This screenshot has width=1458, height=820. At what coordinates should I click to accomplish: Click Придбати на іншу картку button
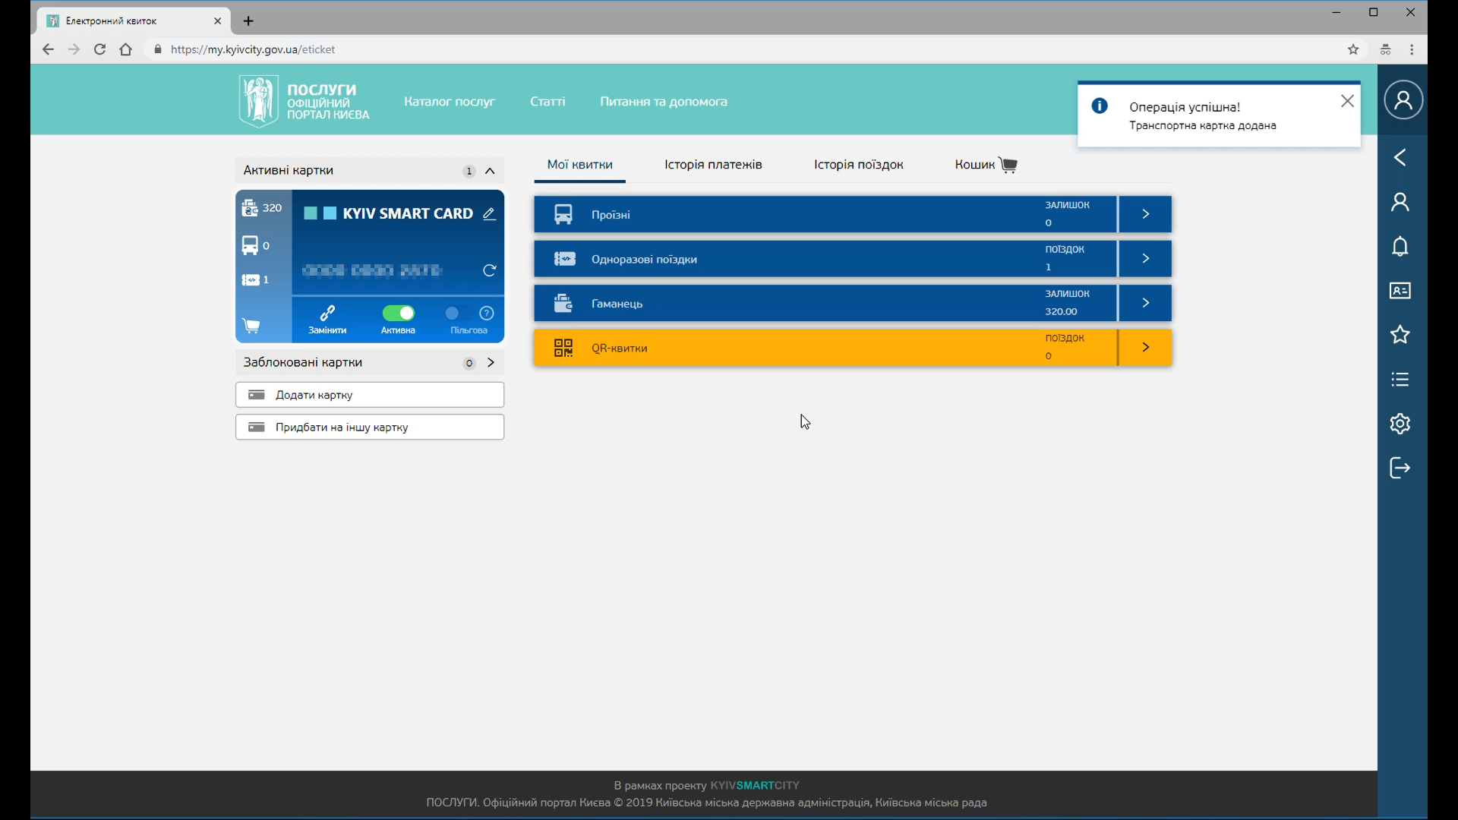(370, 427)
